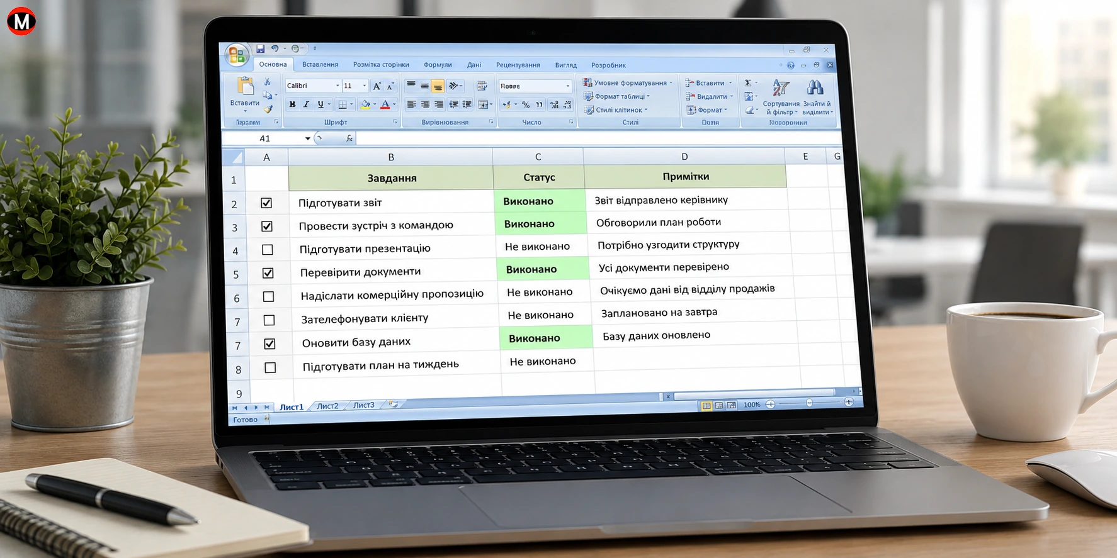Underline the selected text
Viewport: 1117px width, 558px height.
(x=320, y=104)
